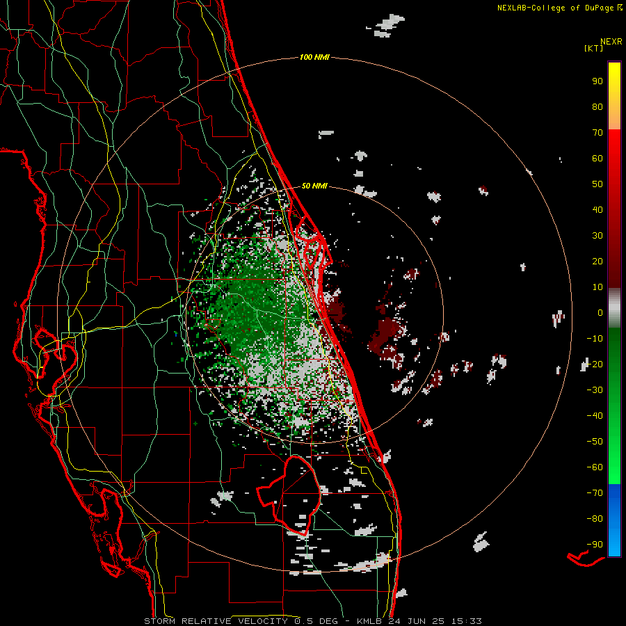The width and height of the screenshot is (626, 626).
Task: Click the 24 JUN 25 date in caption
Action: (417, 621)
